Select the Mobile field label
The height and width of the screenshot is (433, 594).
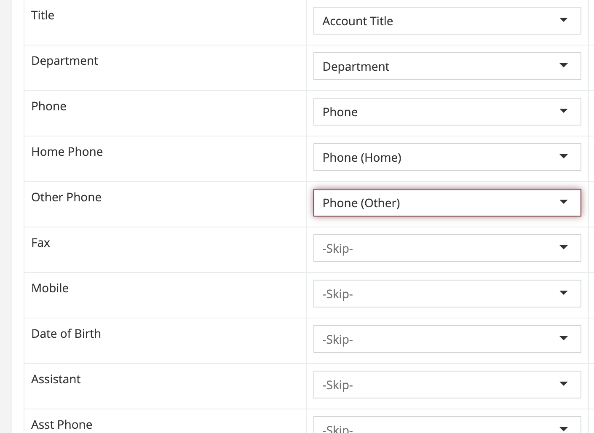[50, 288]
